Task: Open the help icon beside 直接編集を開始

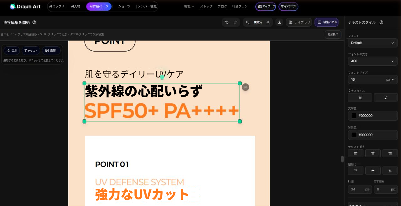Action: [x=34, y=22]
